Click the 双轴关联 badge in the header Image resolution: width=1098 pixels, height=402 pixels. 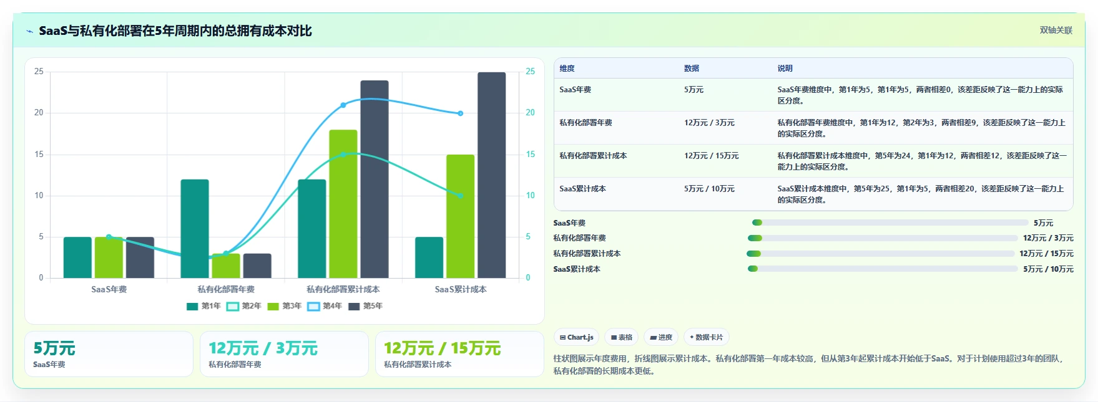[1056, 30]
